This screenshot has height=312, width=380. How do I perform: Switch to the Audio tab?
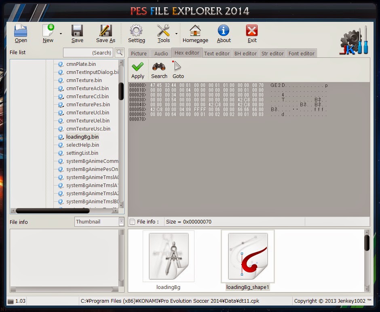161,53
